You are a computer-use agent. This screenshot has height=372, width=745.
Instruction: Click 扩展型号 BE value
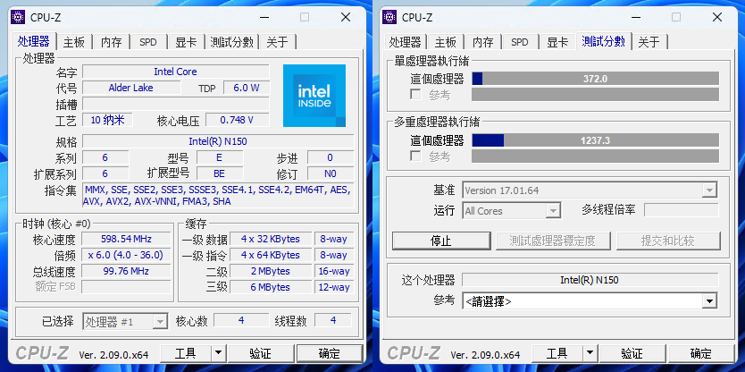[220, 173]
